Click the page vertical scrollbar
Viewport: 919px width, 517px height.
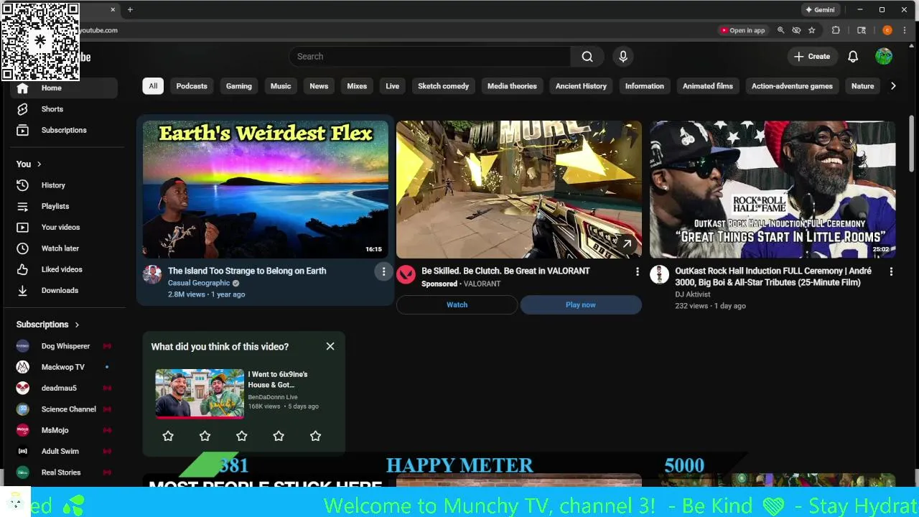(912, 144)
